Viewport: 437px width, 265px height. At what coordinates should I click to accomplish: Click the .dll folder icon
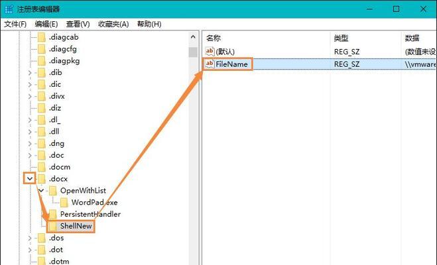pos(42,132)
